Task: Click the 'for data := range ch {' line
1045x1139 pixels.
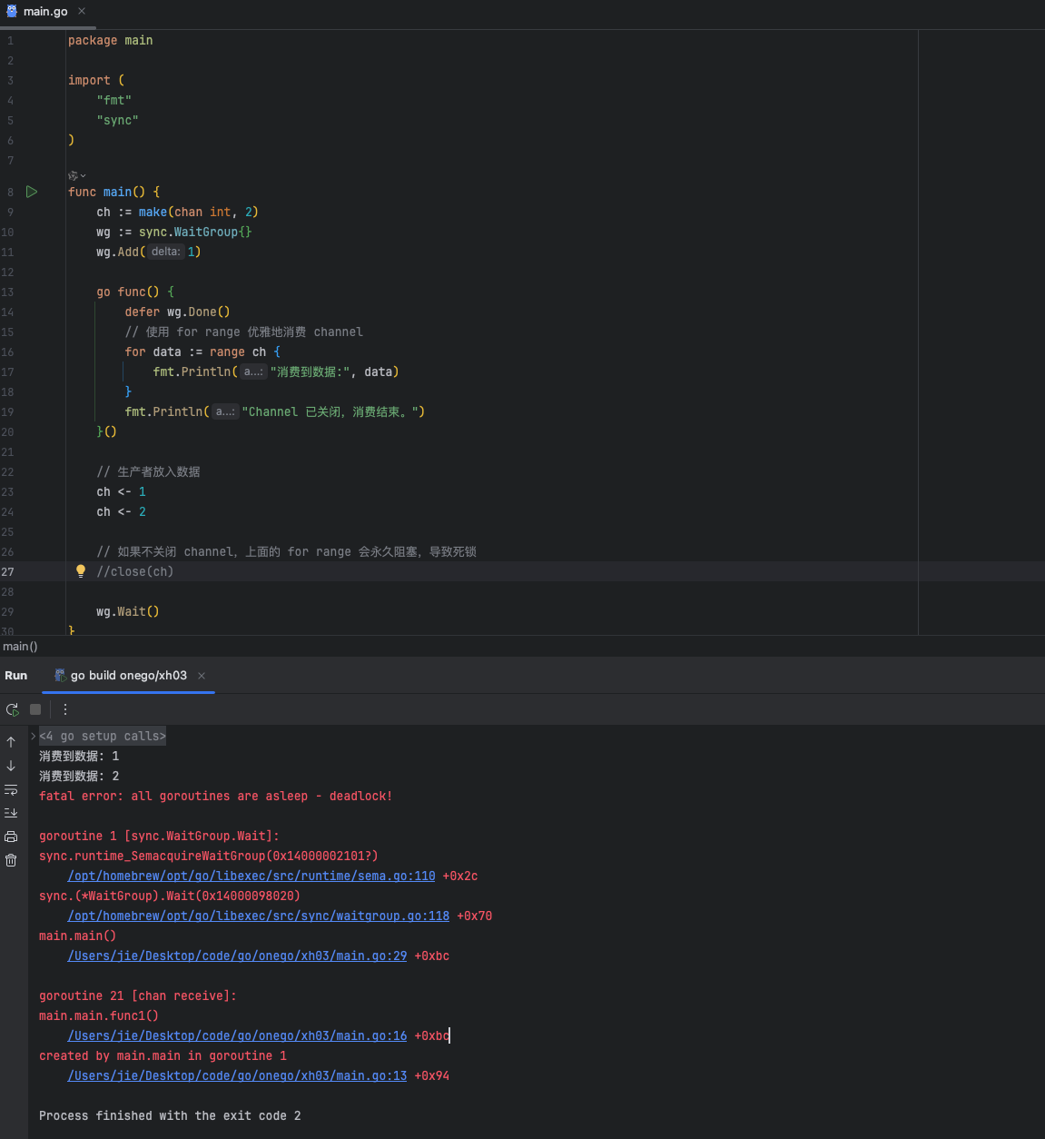Action: tap(203, 352)
